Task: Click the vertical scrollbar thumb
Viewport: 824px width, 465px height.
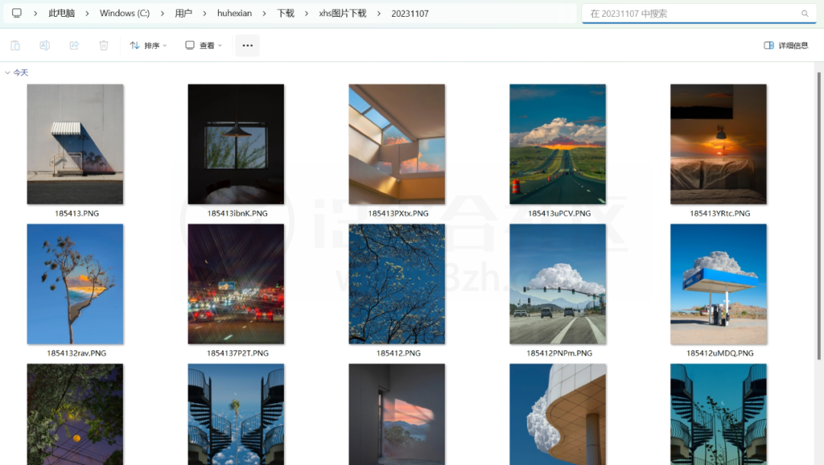Action: 819,215
